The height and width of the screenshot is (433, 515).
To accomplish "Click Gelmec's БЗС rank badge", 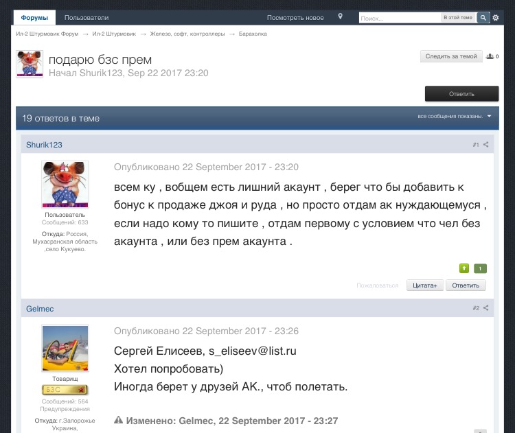I will 65,390.
